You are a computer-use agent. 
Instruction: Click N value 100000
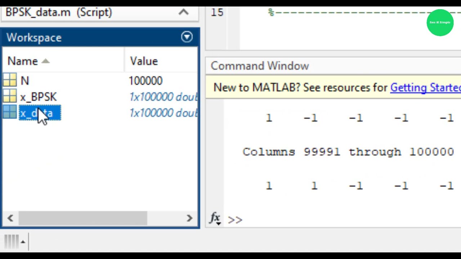click(x=146, y=81)
